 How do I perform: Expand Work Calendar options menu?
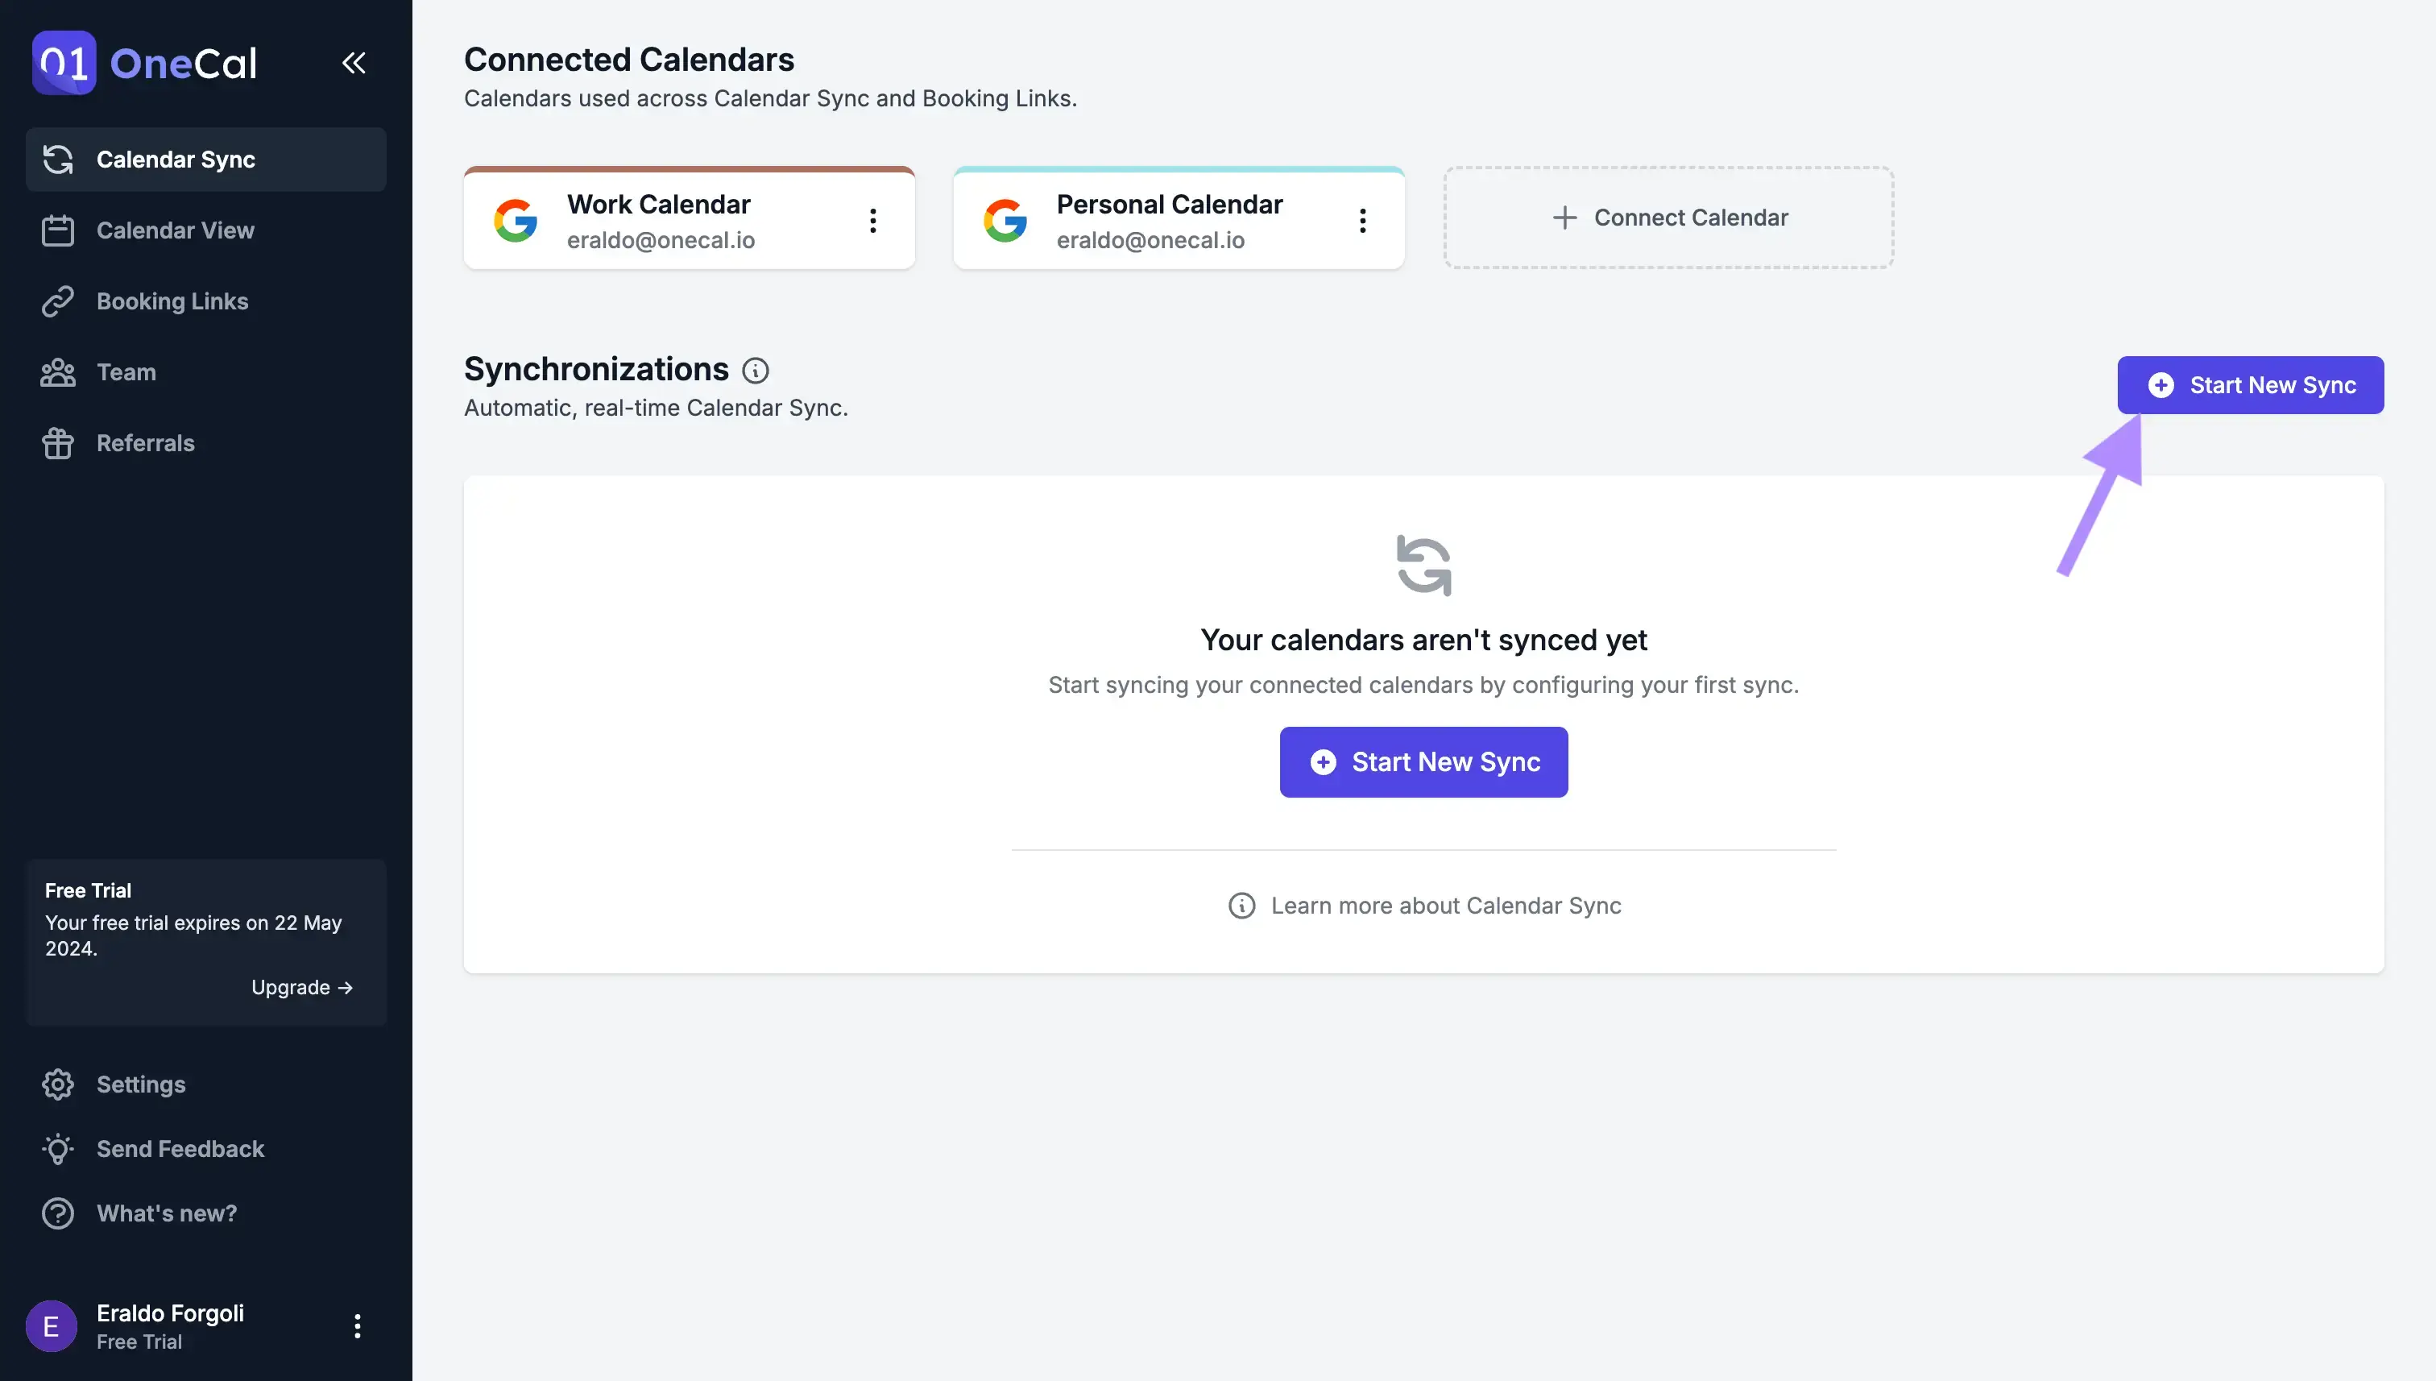click(x=872, y=218)
